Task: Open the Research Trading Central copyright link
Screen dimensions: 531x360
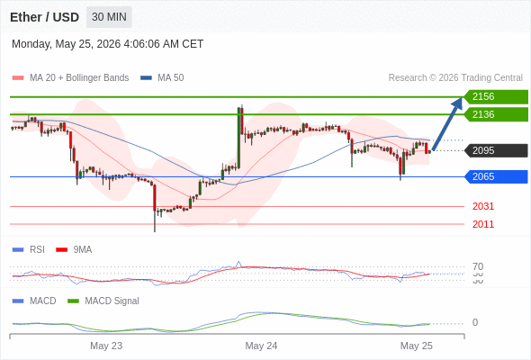Action: tap(455, 78)
